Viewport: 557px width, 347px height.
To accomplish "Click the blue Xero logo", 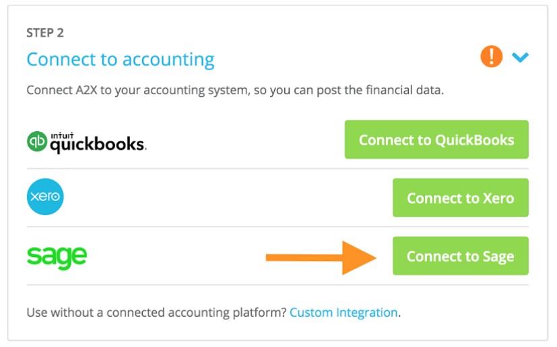I will pos(45,198).
